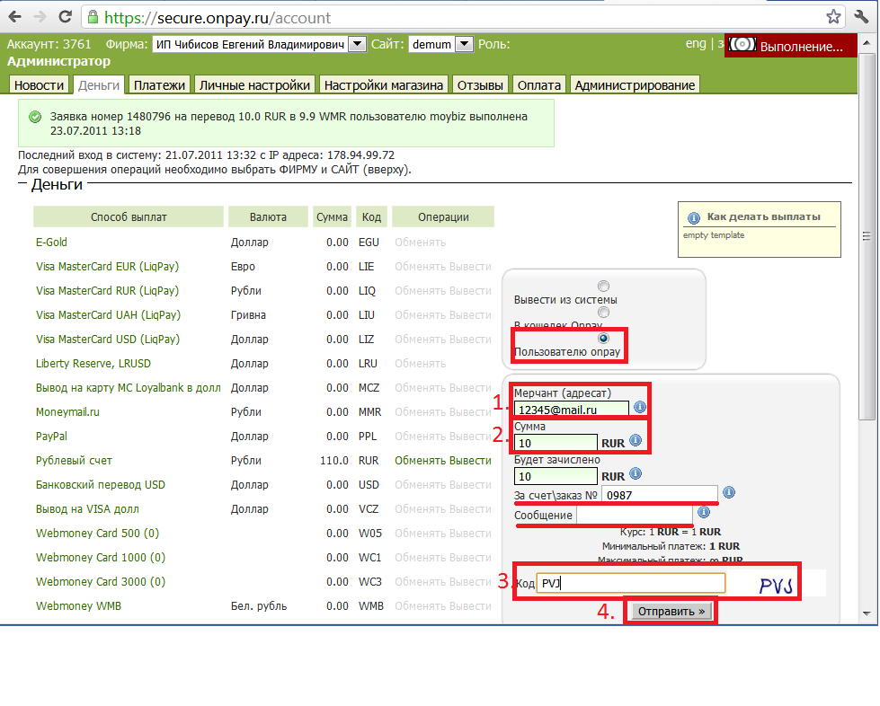Screen dimensions: 880x706
Task: Click the vertical page scrollbar
Action: 868,269
